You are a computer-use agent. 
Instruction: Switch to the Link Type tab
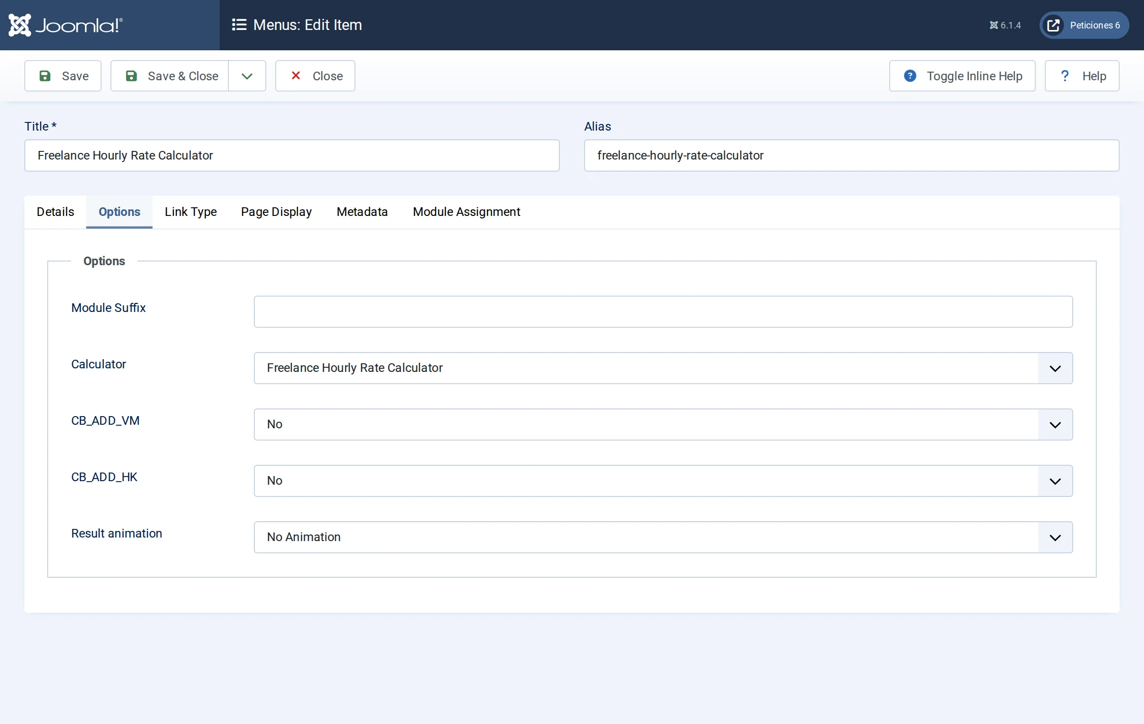(x=191, y=212)
